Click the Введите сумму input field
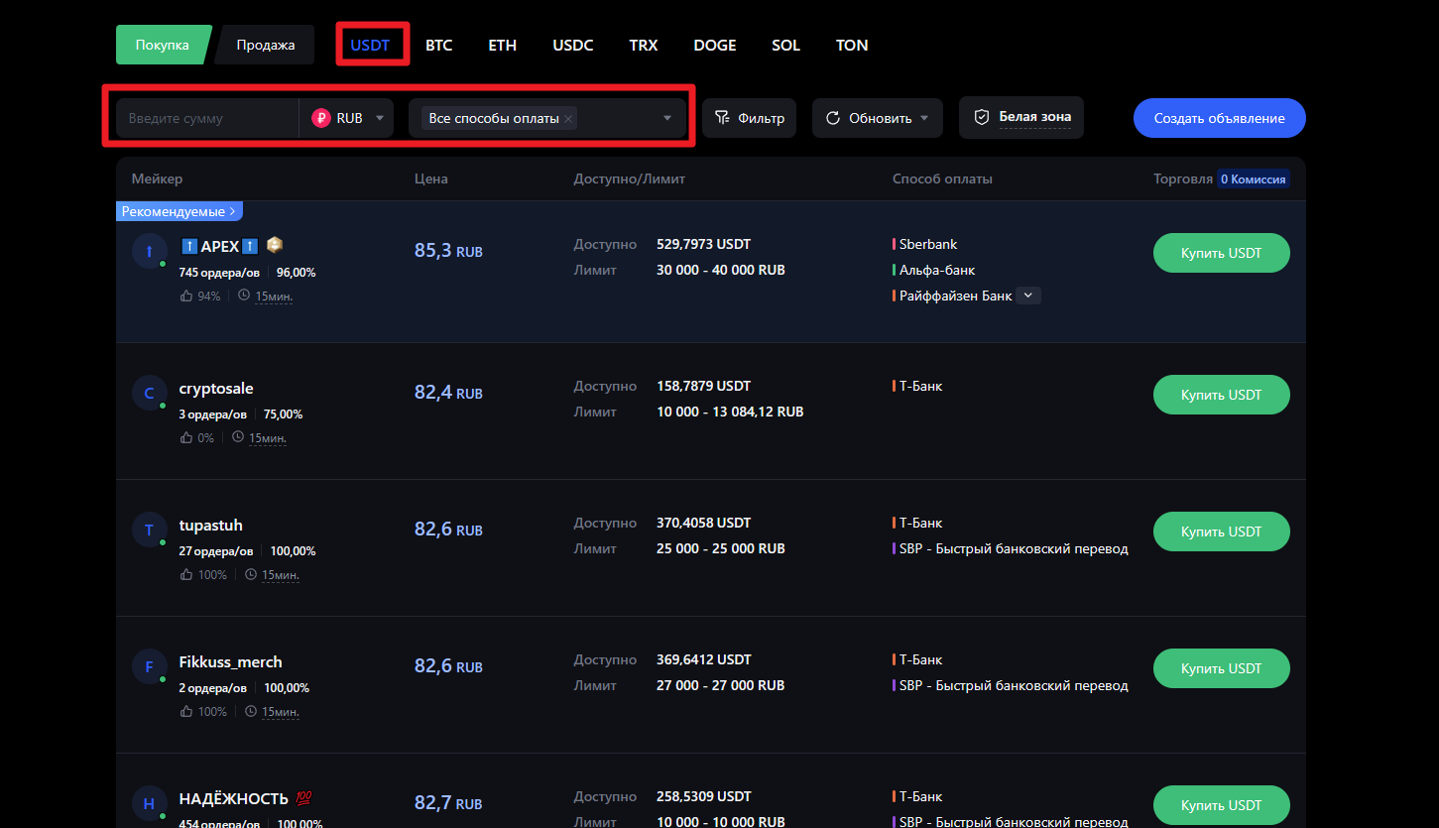The width and height of the screenshot is (1439, 828). [x=206, y=118]
